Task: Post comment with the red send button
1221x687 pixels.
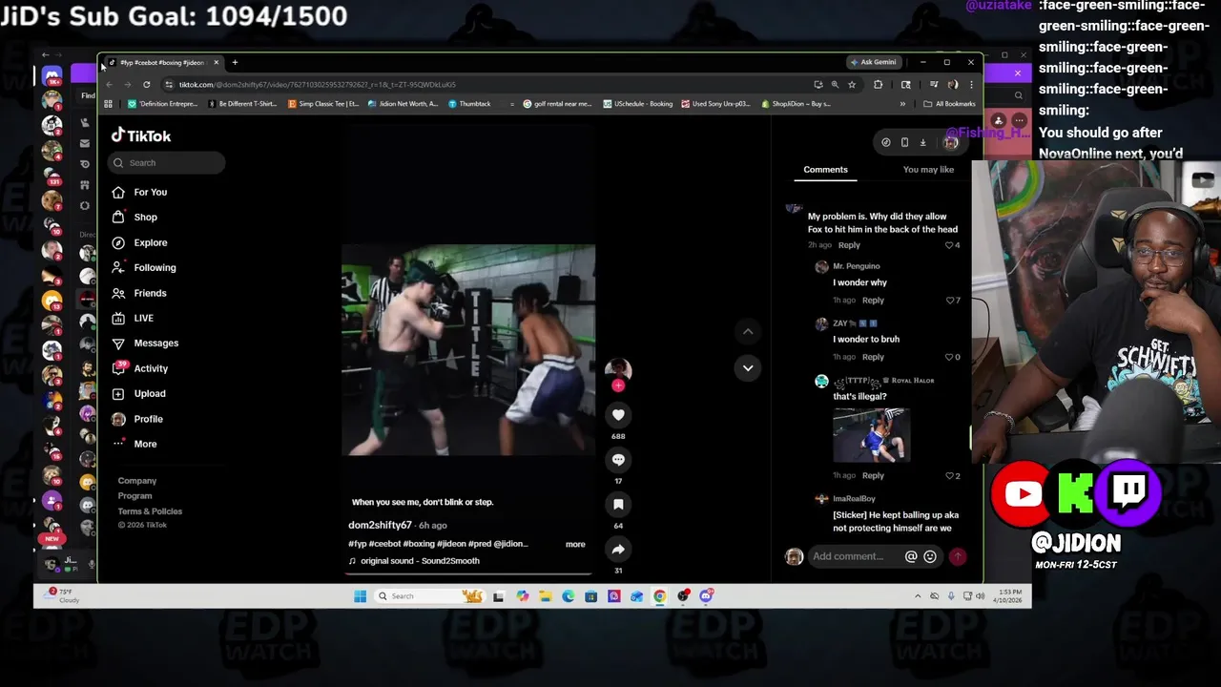Action: 958,556
